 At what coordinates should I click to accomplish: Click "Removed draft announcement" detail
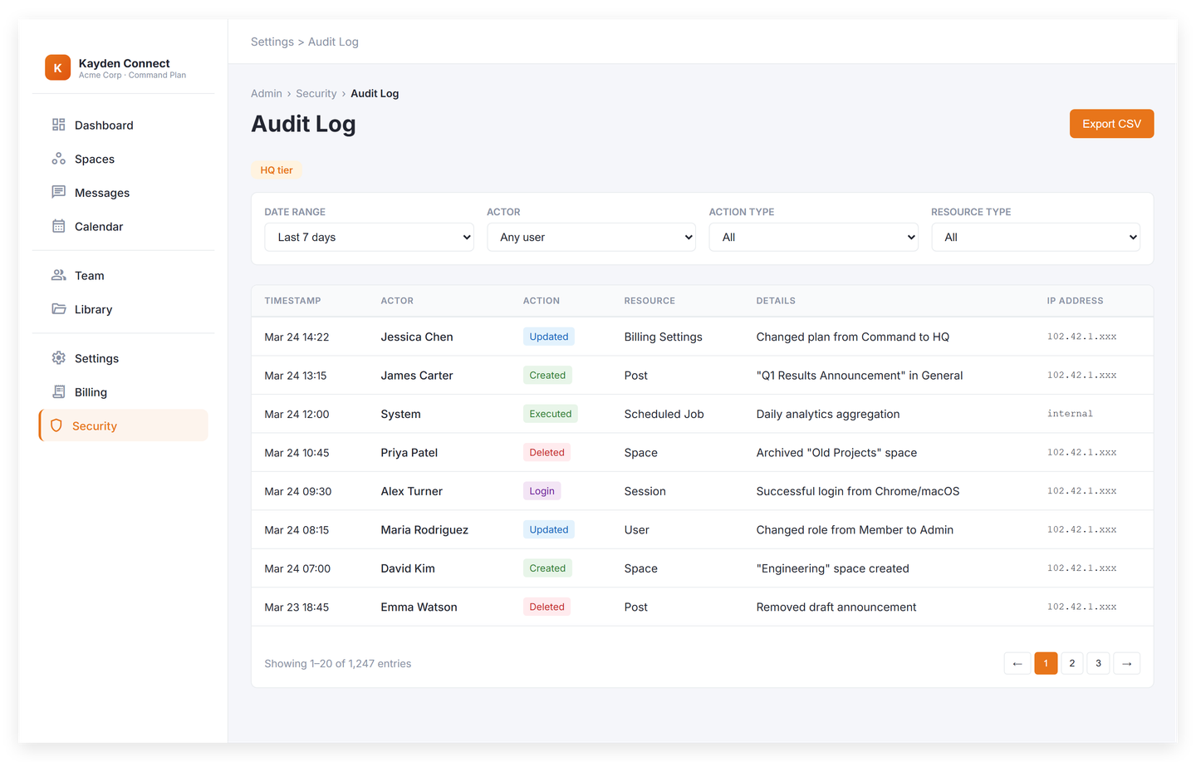click(x=836, y=607)
